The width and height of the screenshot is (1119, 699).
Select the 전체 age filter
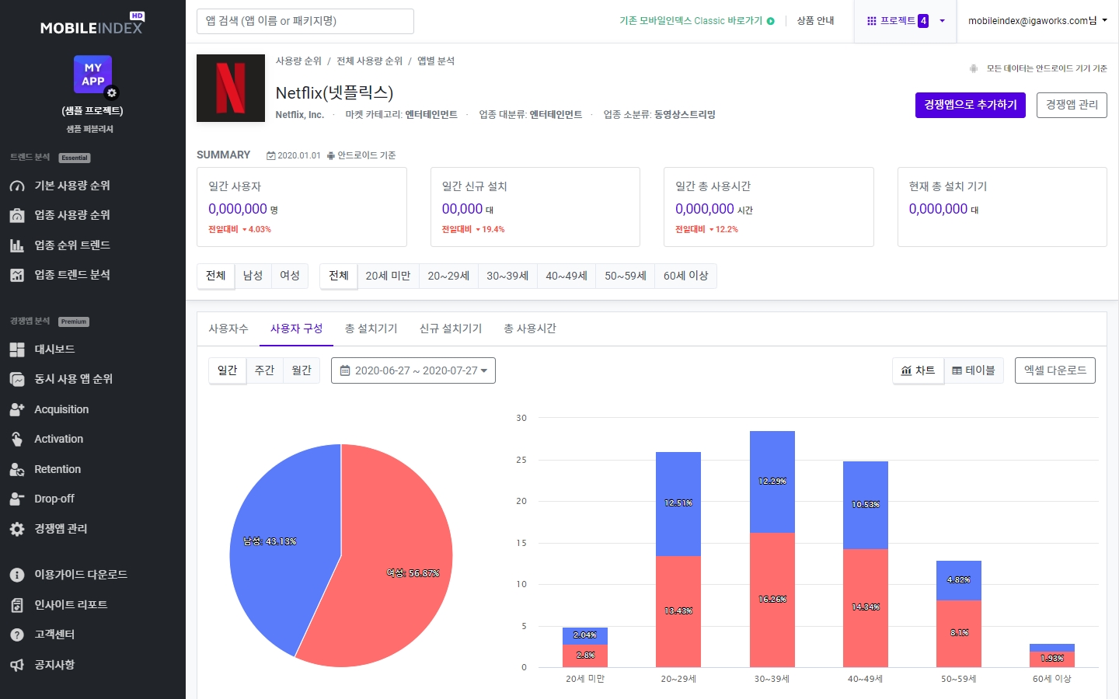click(339, 276)
